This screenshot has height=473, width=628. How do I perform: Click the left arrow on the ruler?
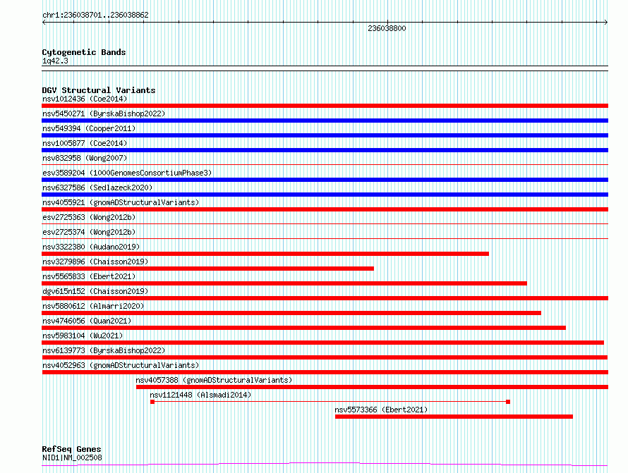pyautogui.click(x=44, y=23)
